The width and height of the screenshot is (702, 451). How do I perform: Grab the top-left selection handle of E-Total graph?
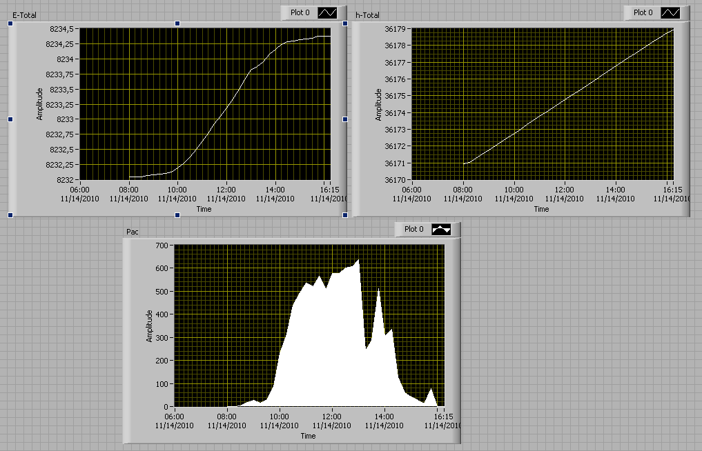(x=11, y=23)
